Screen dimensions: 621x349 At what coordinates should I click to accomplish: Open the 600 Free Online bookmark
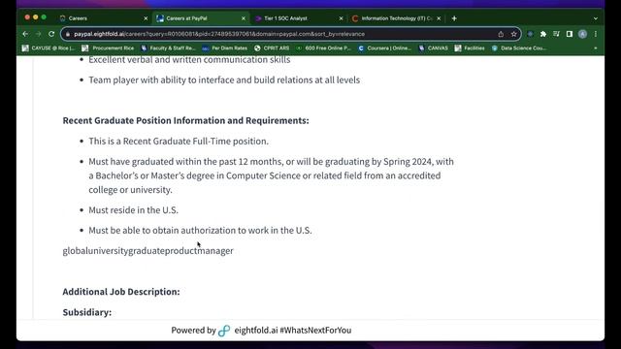pyautogui.click(x=323, y=48)
